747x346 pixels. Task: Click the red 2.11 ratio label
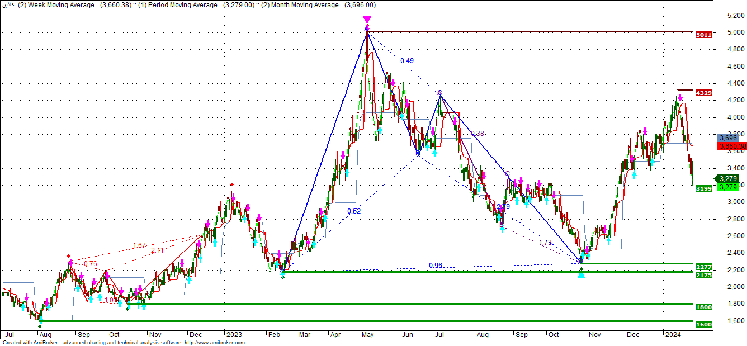pyautogui.click(x=157, y=251)
